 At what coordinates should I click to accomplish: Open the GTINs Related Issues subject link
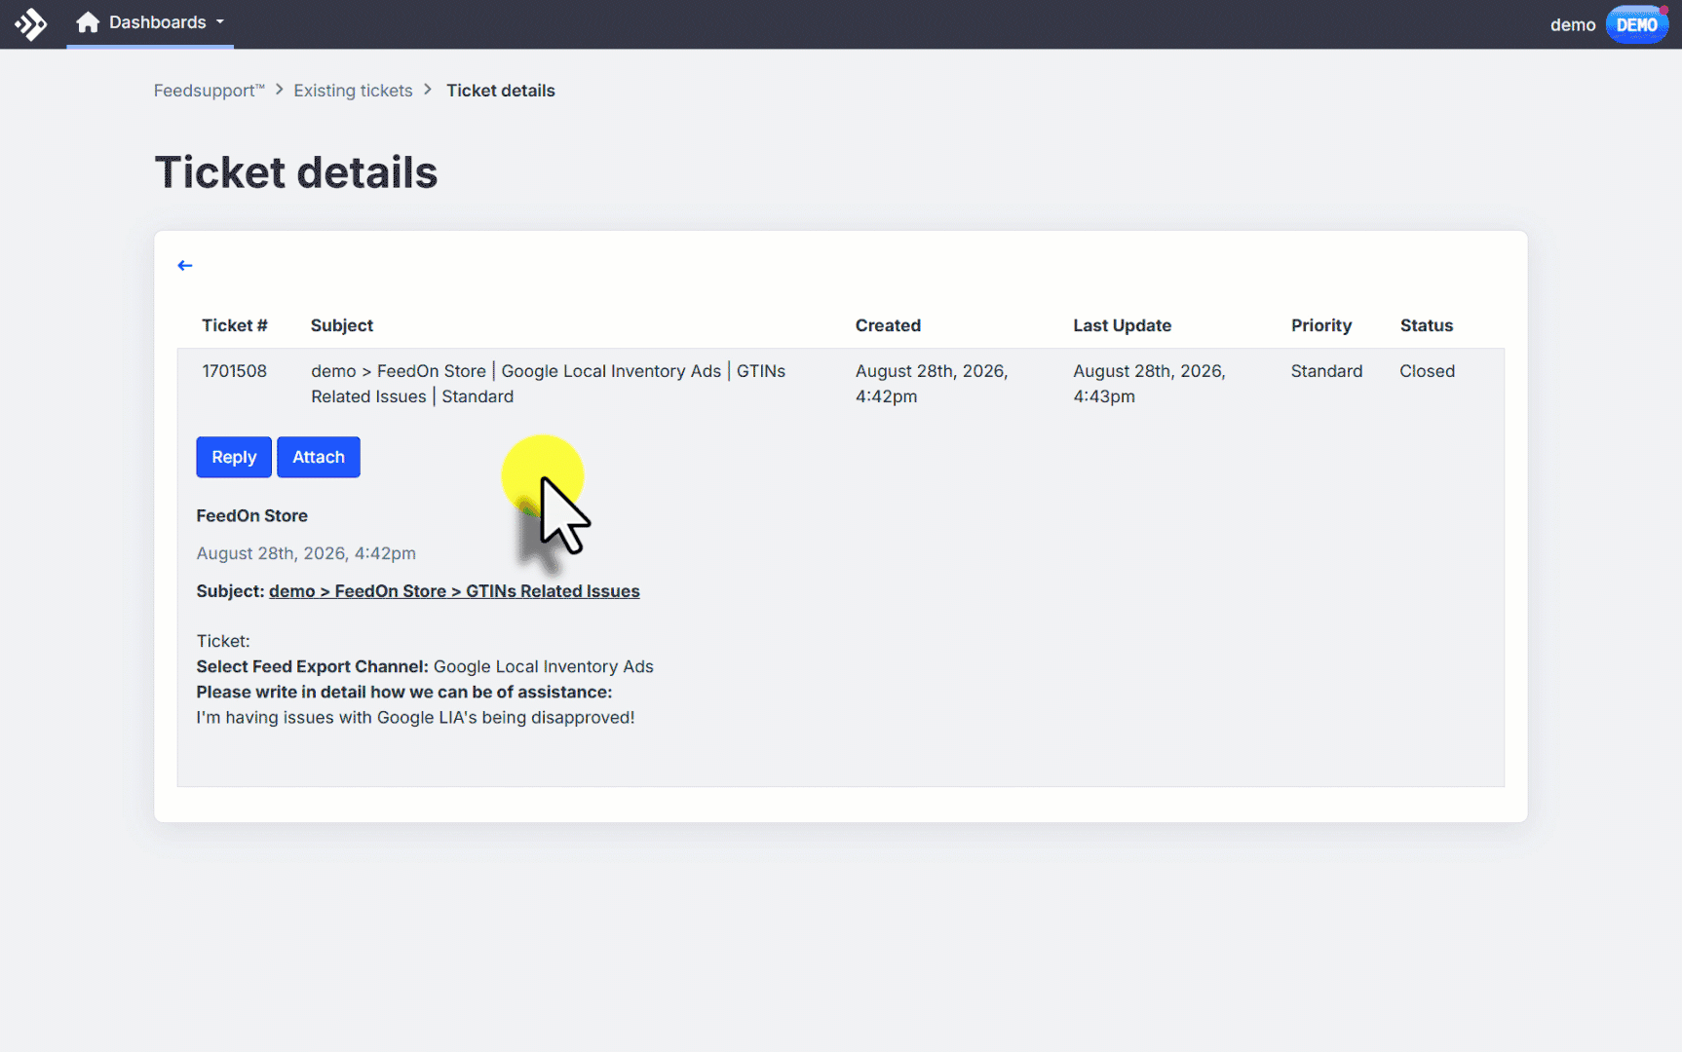tap(454, 591)
